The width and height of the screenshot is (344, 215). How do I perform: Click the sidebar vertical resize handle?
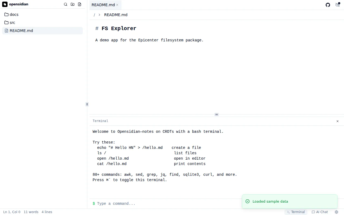87,104
